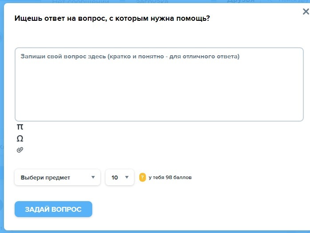The width and height of the screenshot is (310, 233).
Task: Click the dialog heading "Ищешь ответ на вопрос"
Action: tap(112, 19)
